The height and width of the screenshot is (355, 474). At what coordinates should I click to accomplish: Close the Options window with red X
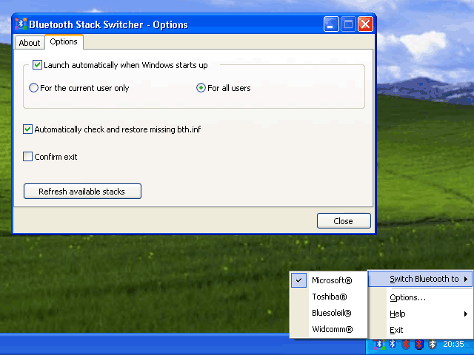365,24
